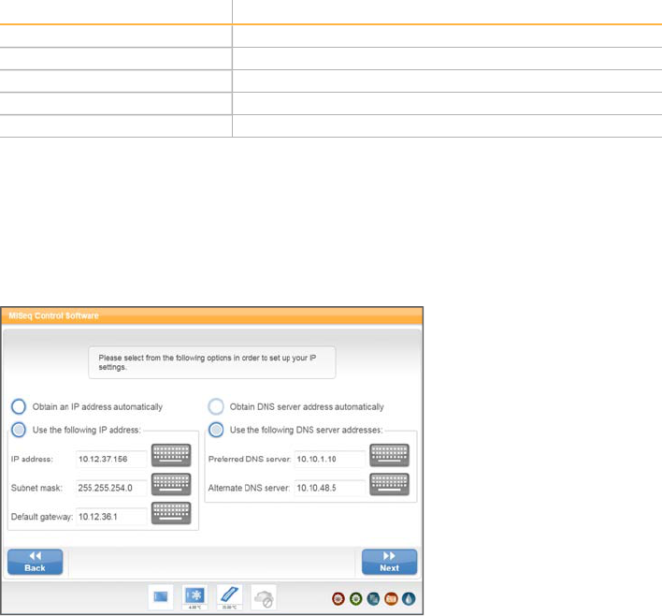Click the dark blue file copy indicator

click(x=373, y=598)
